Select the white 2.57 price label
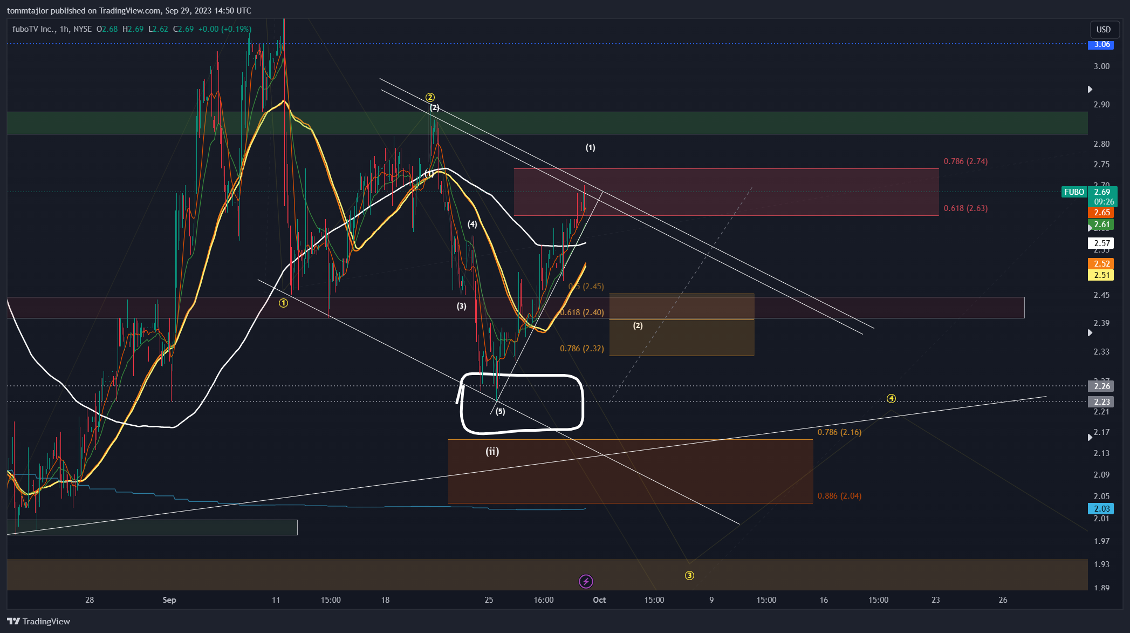The image size is (1130, 633). [x=1101, y=243]
